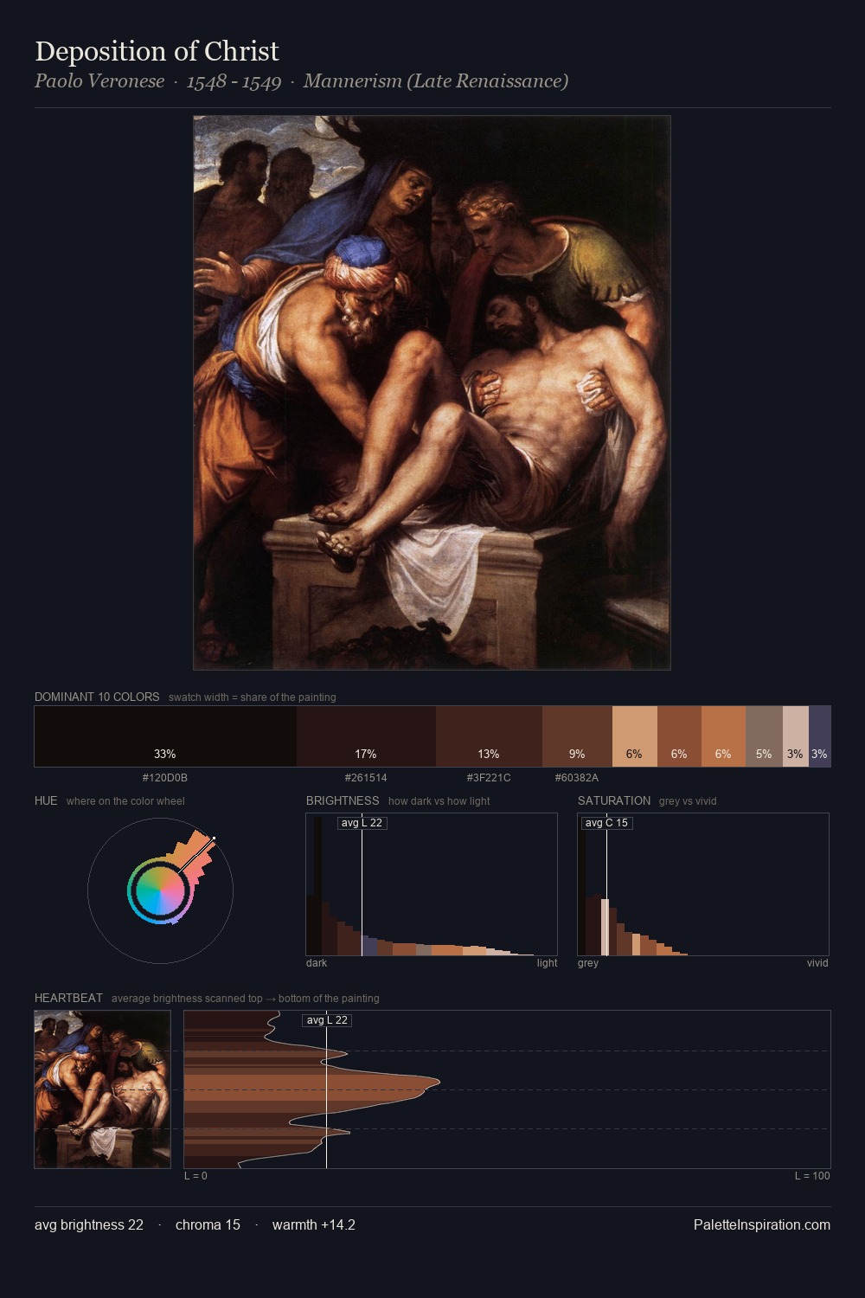Select the 9% brown swatch

[577, 736]
